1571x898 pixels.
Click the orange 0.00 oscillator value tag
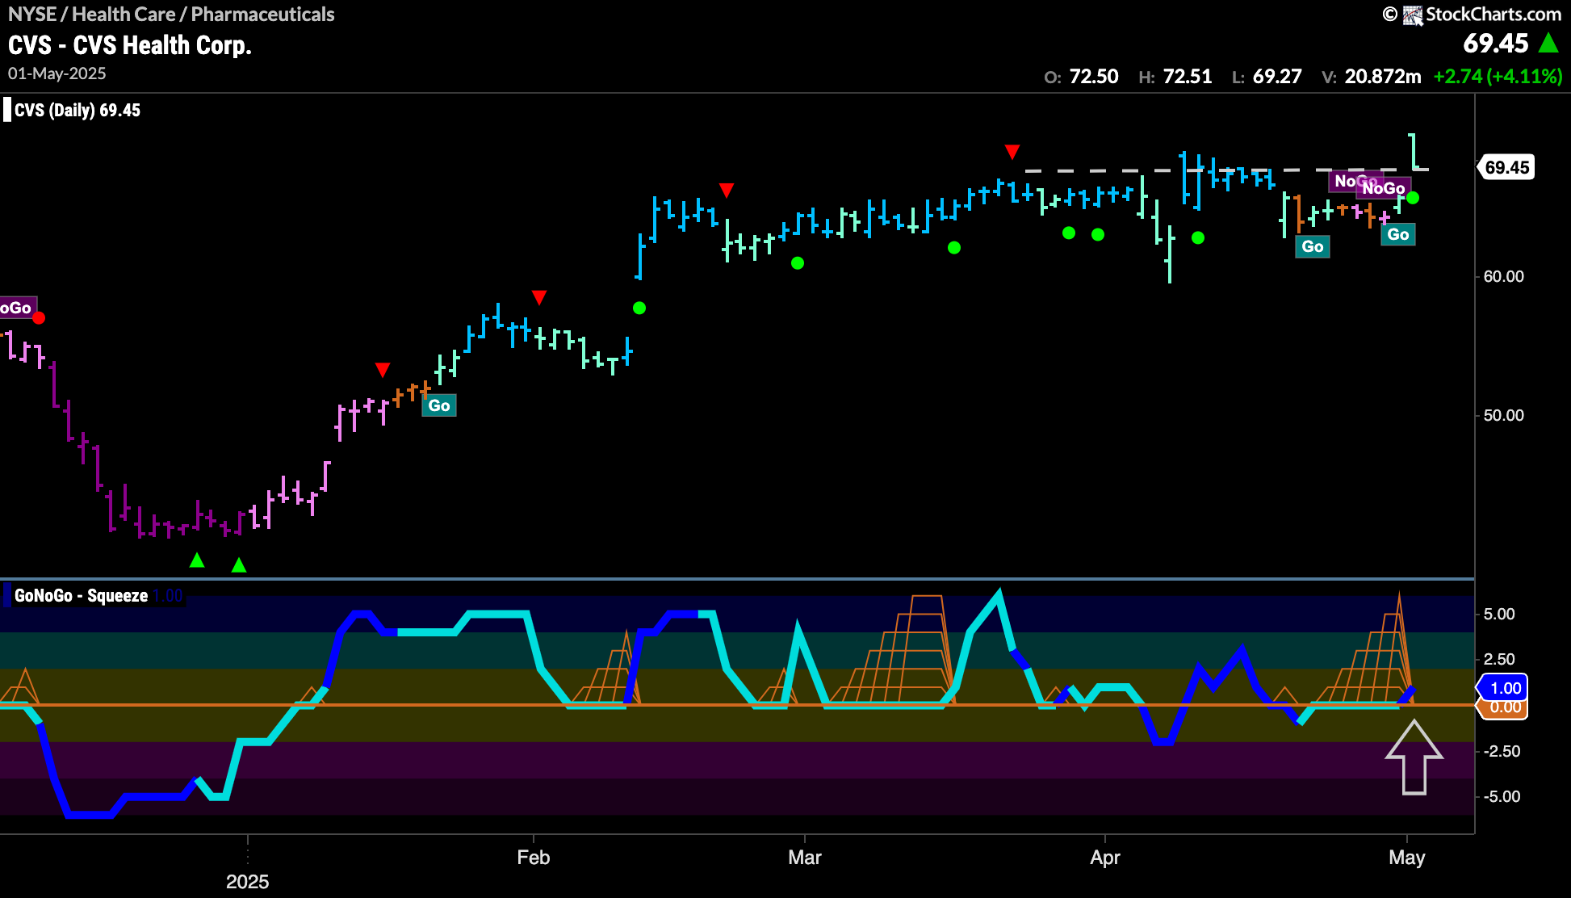[1504, 708]
